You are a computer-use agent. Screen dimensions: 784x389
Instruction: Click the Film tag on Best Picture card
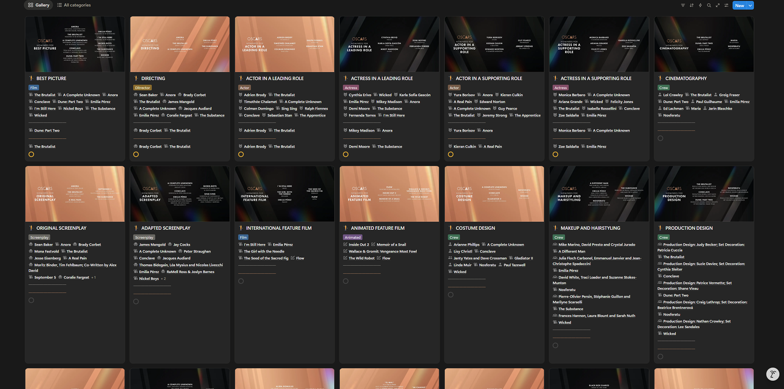34,88
